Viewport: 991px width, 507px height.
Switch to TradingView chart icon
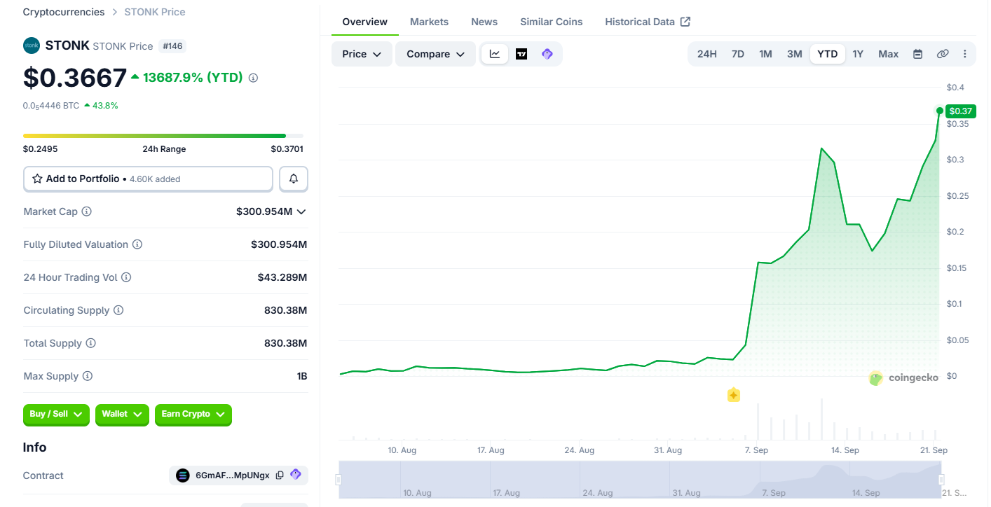point(521,54)
